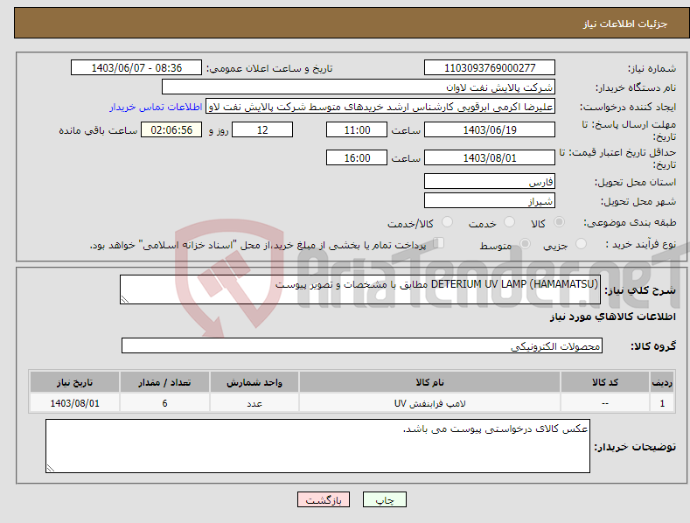The height and width of the screenshot is (523, 690).
Task: Click the price validity date field 1403/08/01
Action: 490,157
